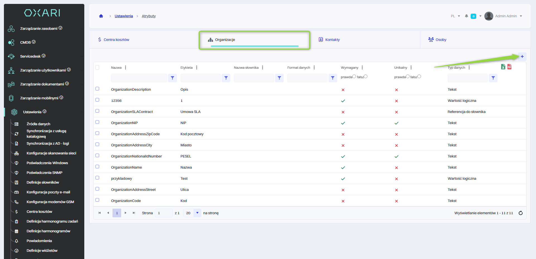Open Definicje słowników in sidebar
Viewport: 536px width, 259px height.
point(43,182)
